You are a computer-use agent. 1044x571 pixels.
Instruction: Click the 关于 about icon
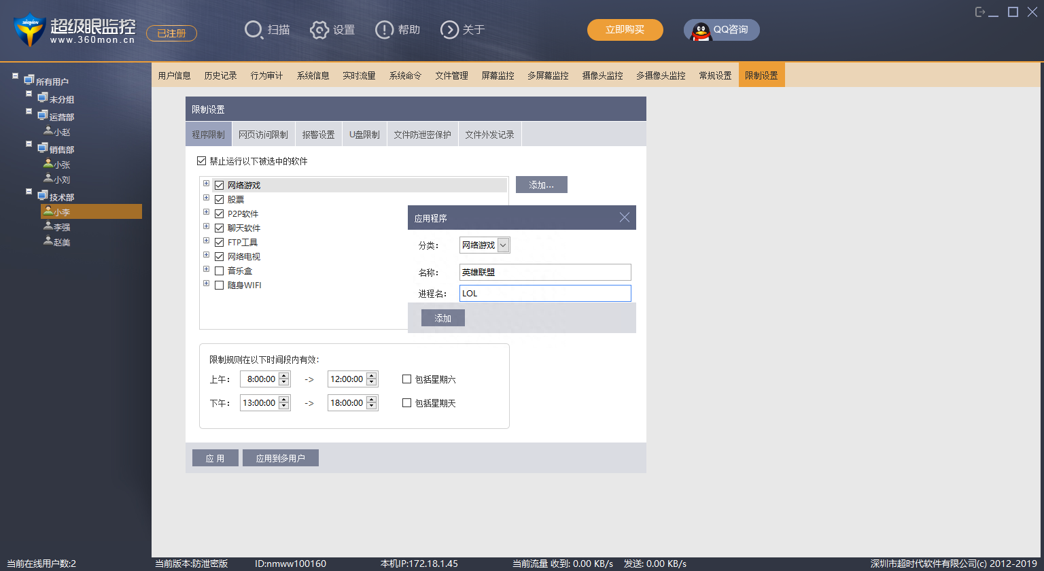(x=462, y=29)
